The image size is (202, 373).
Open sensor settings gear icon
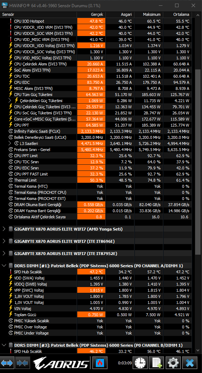pyautogui.click(x=173, y=363)
